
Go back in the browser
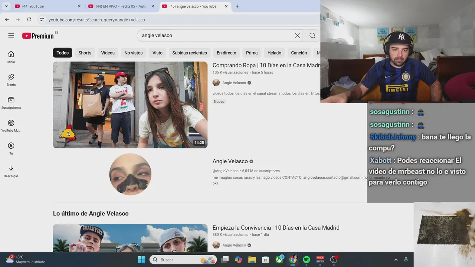coord(7,20)
